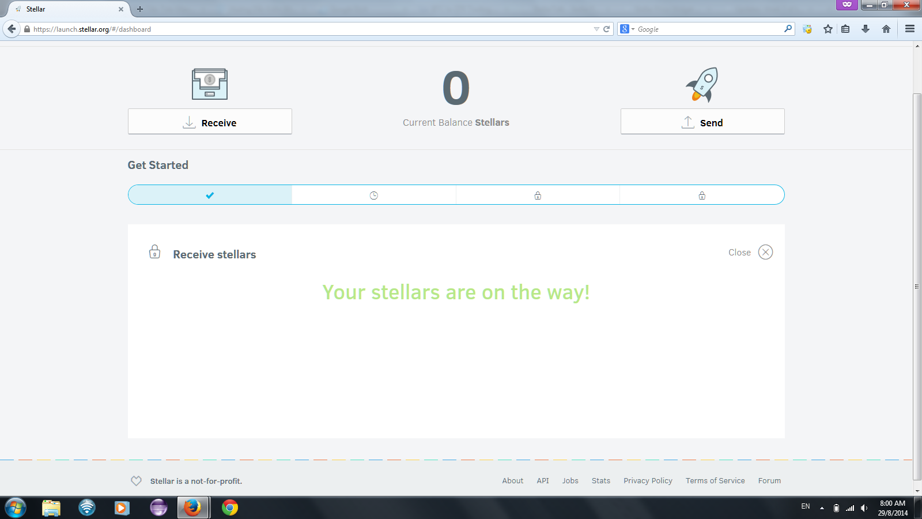Viewport: 922px width, 519px height.
Task: Open a new tab with plus button
Action: [140, 9]
